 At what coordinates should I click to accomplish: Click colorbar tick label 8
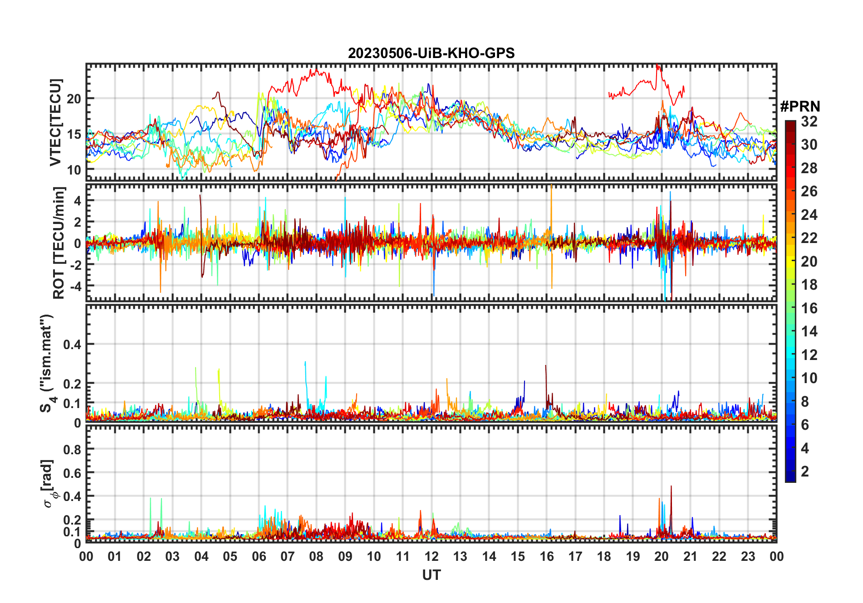click(805, 402)
